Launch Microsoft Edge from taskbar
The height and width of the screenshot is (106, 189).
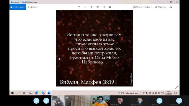(37, 93)
